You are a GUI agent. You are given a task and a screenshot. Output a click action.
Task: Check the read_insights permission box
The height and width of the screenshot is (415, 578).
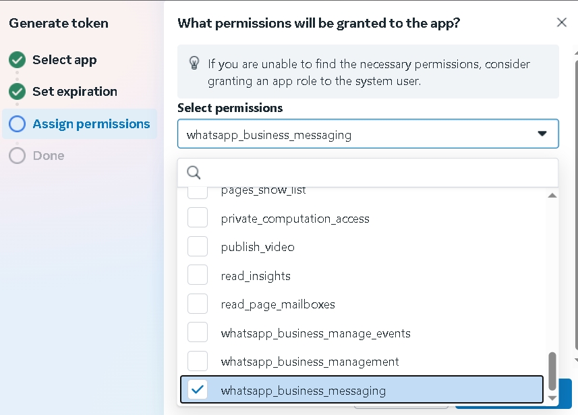pyautogui.click(x=198, y=275)
